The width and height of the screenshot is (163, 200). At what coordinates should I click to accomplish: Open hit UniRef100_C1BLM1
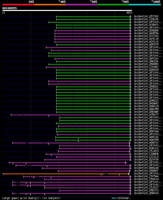(x=146, y=19)
